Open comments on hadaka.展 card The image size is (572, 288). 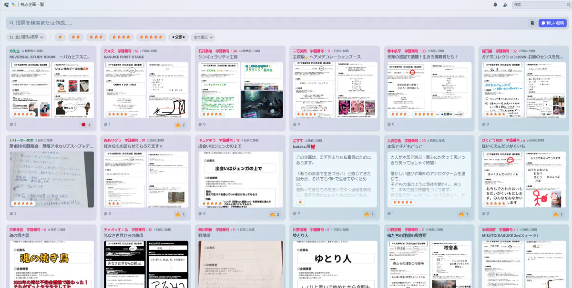click(296, 214)
